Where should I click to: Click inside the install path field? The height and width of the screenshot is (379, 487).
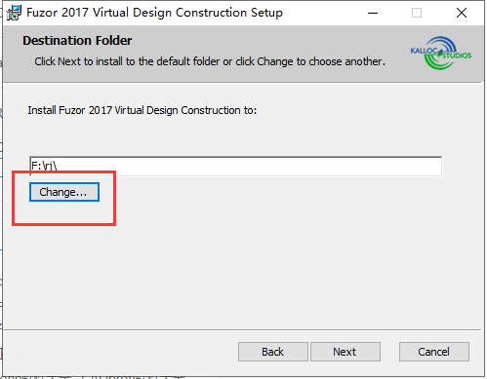[x=235, y=167]
